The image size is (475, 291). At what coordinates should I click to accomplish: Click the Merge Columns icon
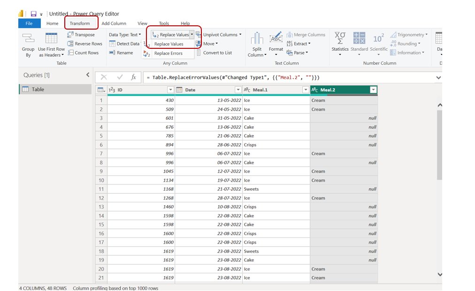click(x=289, y=35)
